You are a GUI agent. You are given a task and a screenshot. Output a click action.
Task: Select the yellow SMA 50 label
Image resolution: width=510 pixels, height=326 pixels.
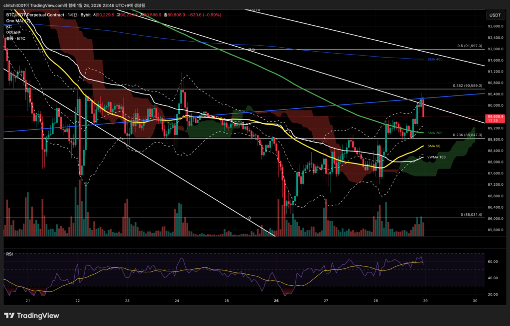tap(433, 146)
